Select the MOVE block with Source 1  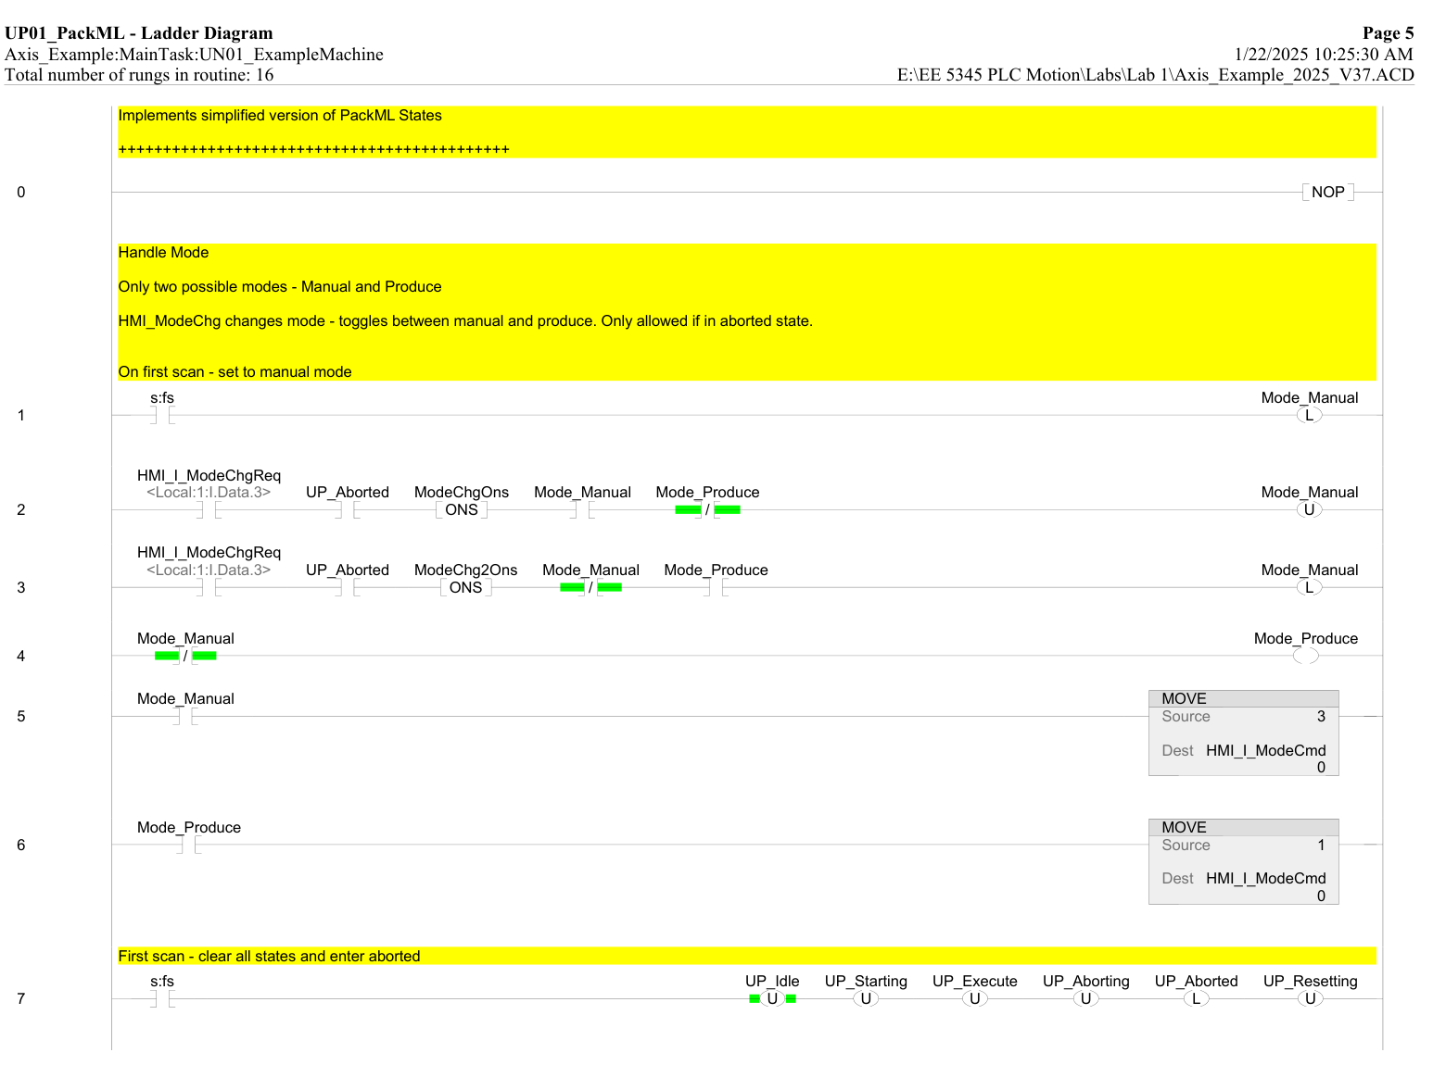tap(1244, 861)
